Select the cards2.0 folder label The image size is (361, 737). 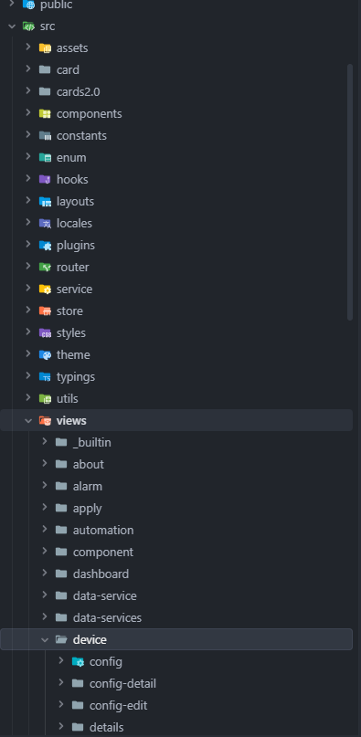click(78, 91)
